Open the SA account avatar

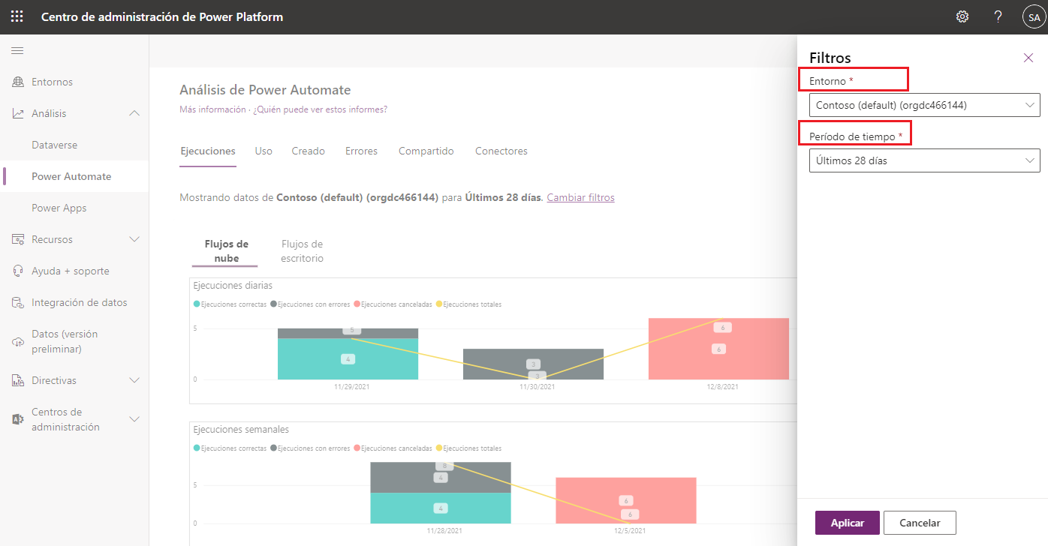[1034, 16]
